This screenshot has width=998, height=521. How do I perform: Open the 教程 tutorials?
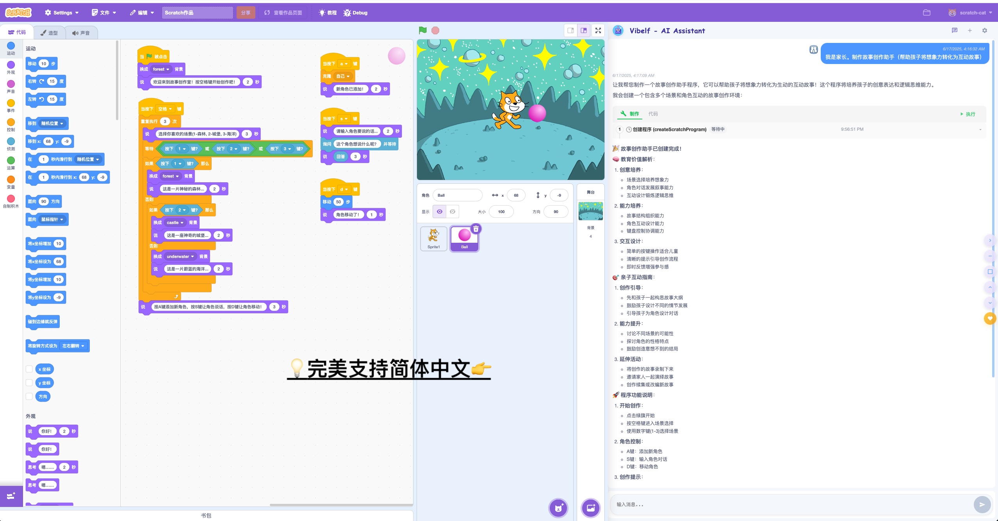click(328, 12)
